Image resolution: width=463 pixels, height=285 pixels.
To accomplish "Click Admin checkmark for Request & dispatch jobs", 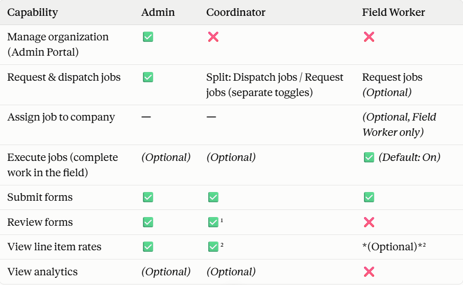I will click(x=148, y=77).
